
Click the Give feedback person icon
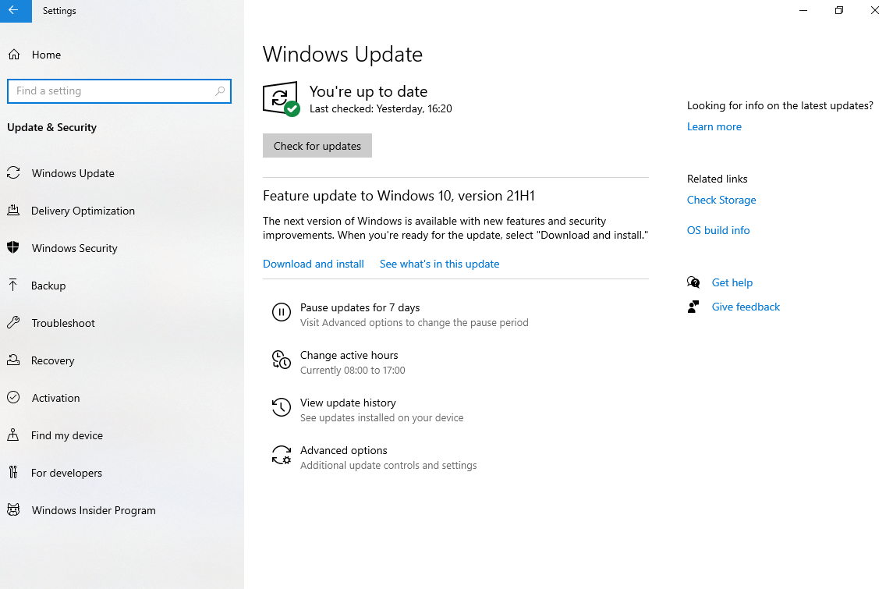click(x=693, y=307)
